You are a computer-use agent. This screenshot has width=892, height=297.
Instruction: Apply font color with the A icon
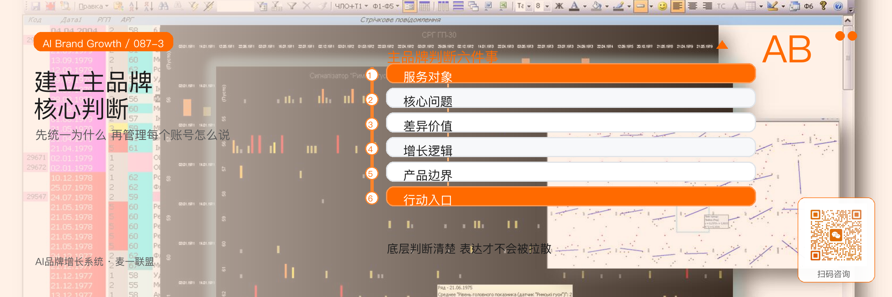point(575,6)
